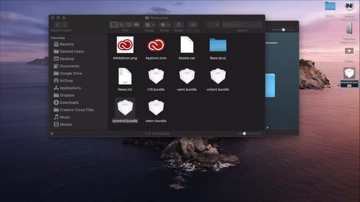Select the vclient.bundle item
The image size is (360, 202).
click(218, 76)
